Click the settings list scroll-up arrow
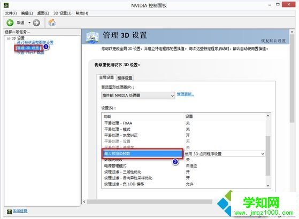Screen dimensions: 299x219 [x=268, y=115]
